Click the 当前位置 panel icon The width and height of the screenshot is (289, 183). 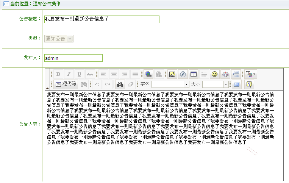pos(6,4)
